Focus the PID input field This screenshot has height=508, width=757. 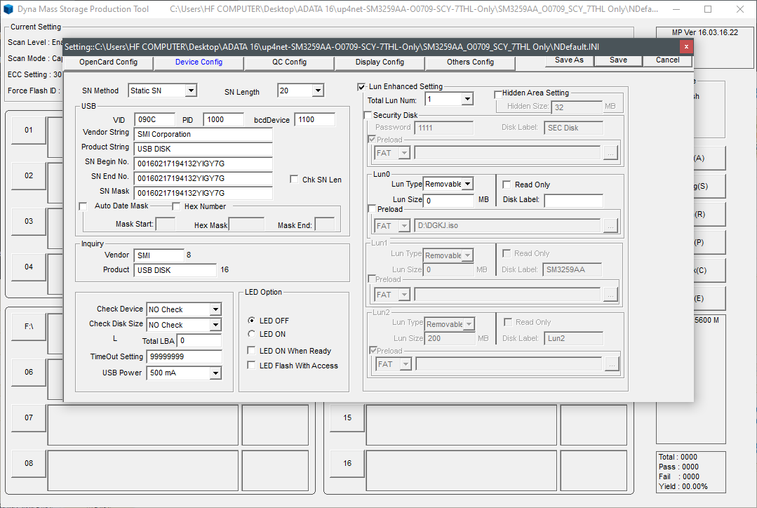223,119
